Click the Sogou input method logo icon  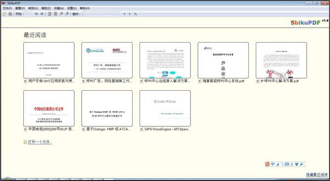[x=268, y=164]
